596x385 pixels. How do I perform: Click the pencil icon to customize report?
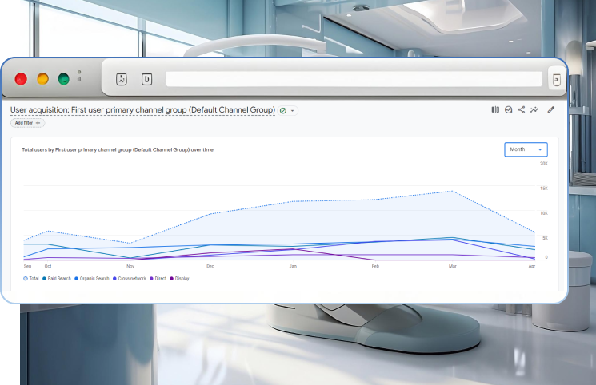pyautogui.click(x=551, y=110)
